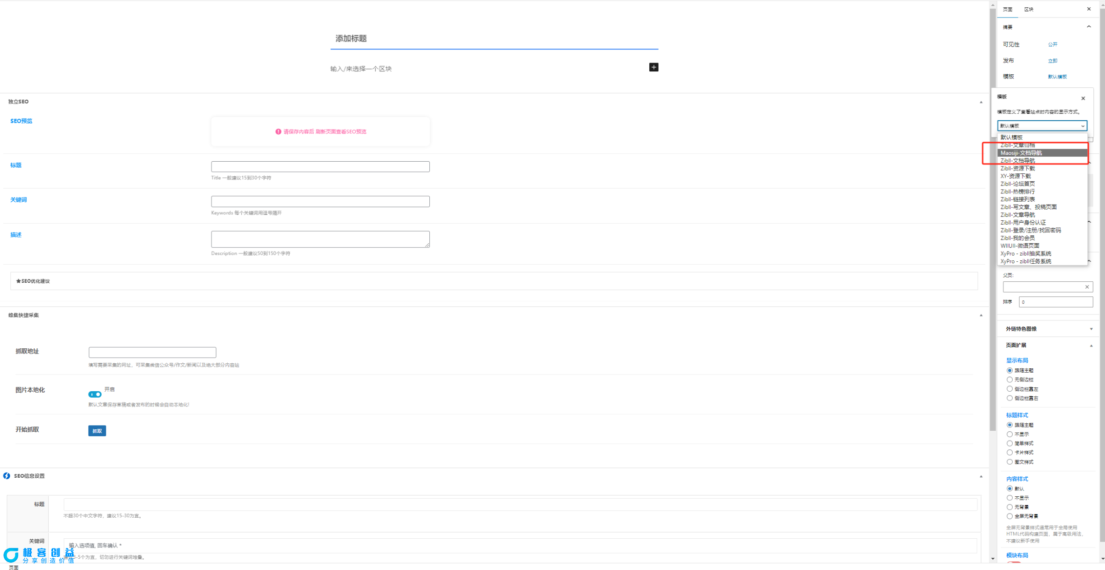Viewport: 1105px width, 570px height.
Task: Toggle the 图片本地化 switch
Action: coord(95,394)
